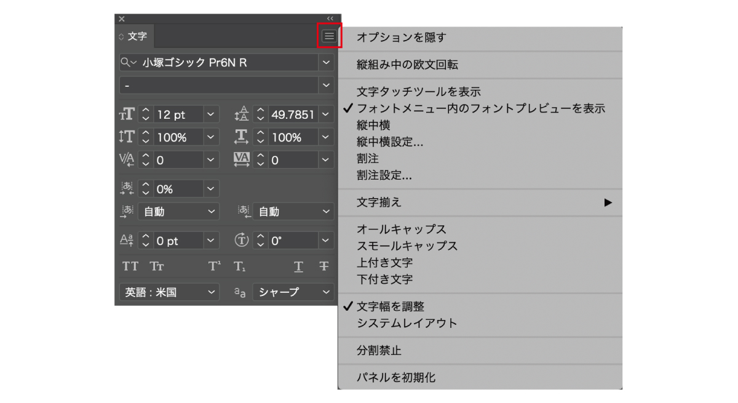Toggle the Underline text icon
The image size is (738, 403).
pos(298,266)
